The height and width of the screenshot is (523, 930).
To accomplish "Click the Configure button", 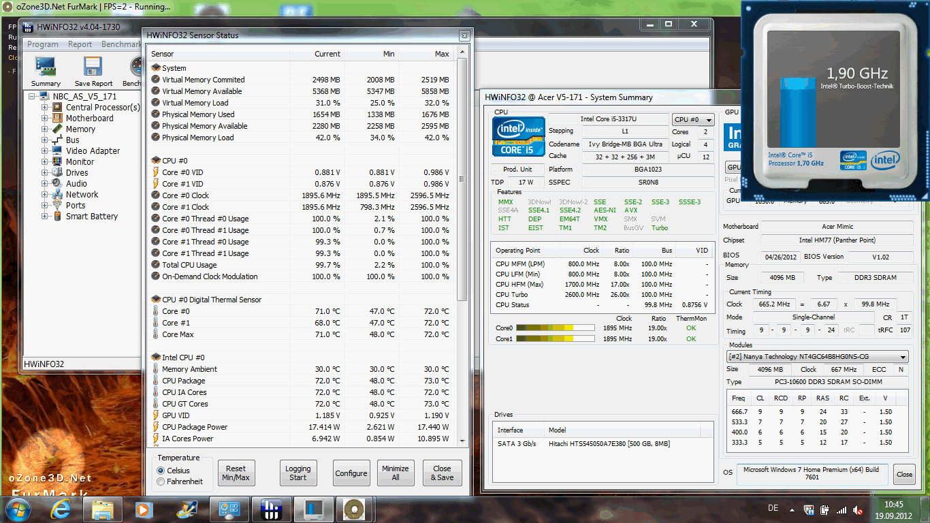I will click(x=351, y=473).
